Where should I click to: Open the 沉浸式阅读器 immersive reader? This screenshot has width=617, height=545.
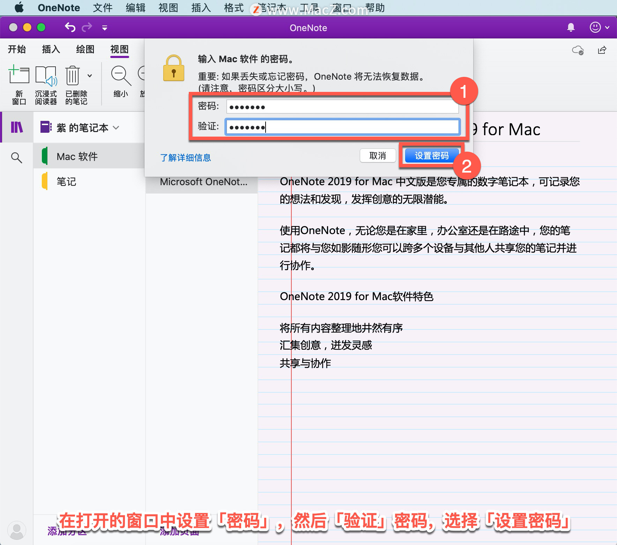(46, 85)
